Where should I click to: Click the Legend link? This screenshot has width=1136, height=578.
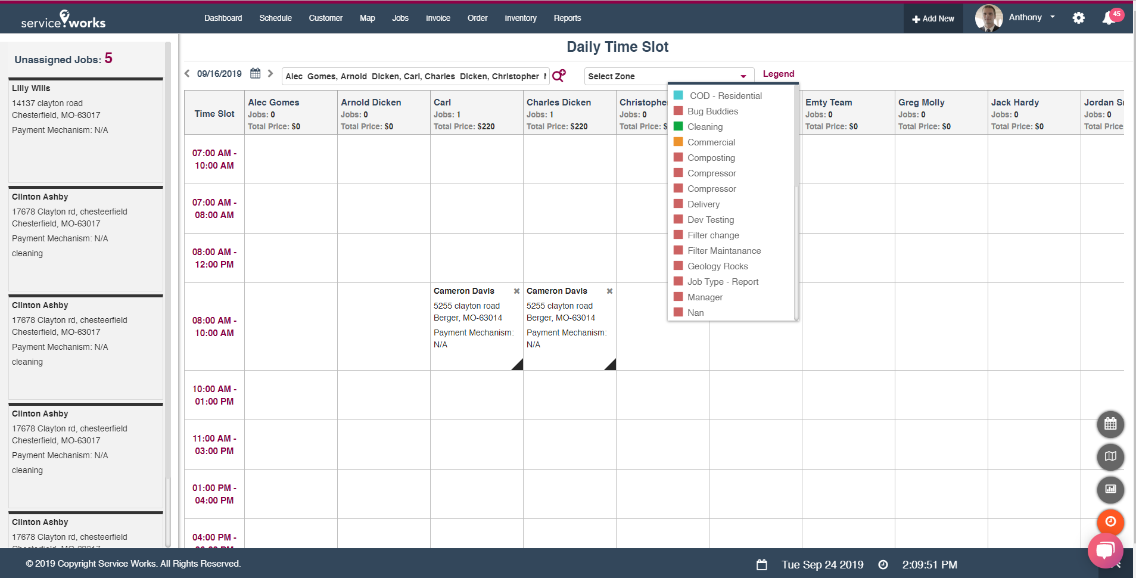(x=779, y=73)
